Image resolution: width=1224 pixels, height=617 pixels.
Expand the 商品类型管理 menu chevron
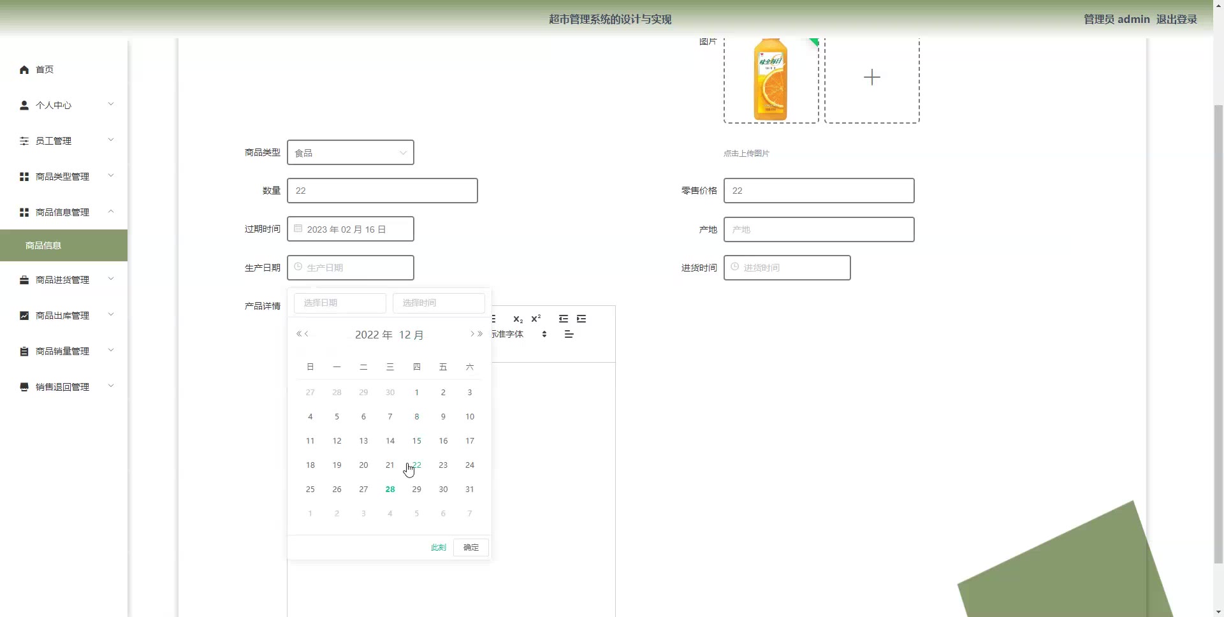point(111,176)
